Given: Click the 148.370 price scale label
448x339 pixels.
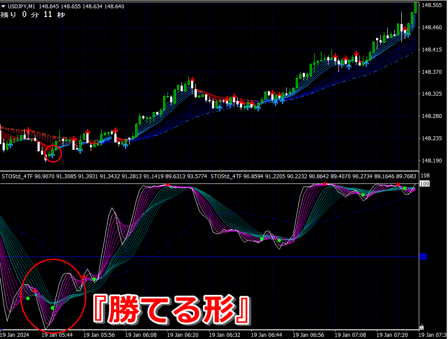Looking at the screenshot, I should click(432, 72).
